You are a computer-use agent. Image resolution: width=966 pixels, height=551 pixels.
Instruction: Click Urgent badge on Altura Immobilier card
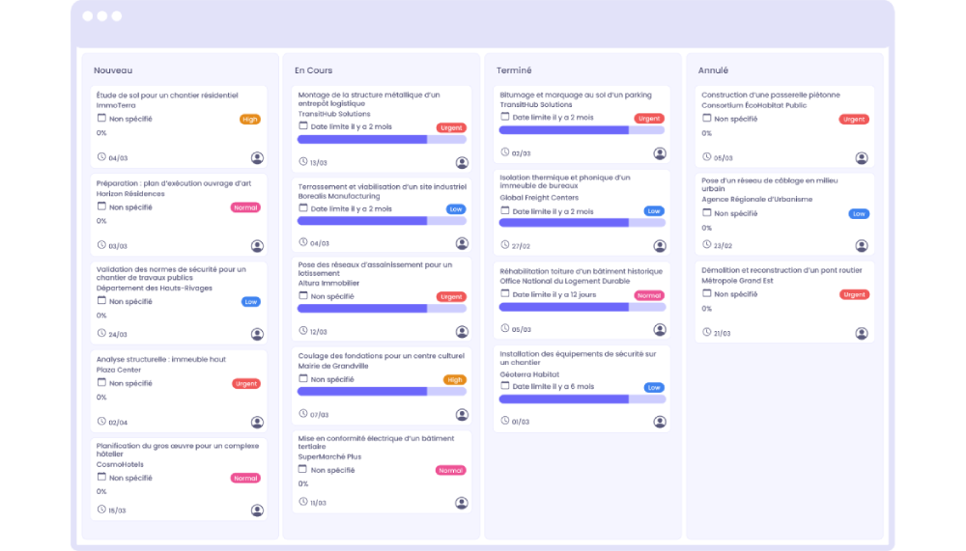coord(451,297)
